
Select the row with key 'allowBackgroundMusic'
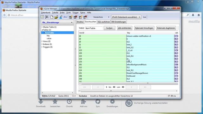coord(128,65)
